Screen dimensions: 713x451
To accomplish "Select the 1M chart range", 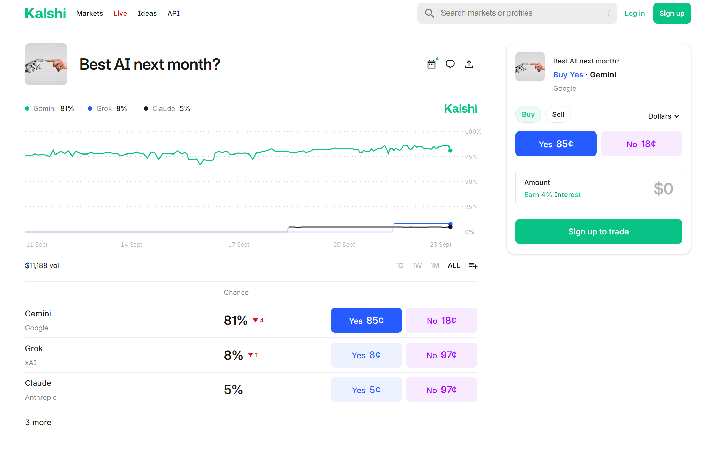I will coord(435,266).
